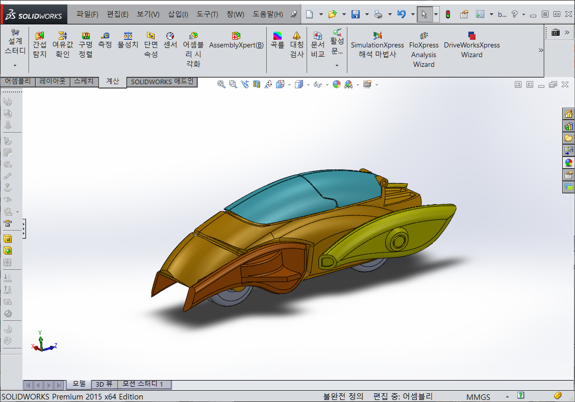Toggle Section View icon
The height and width of the screenshot is (402, 575).
click(x=256, y=84)
